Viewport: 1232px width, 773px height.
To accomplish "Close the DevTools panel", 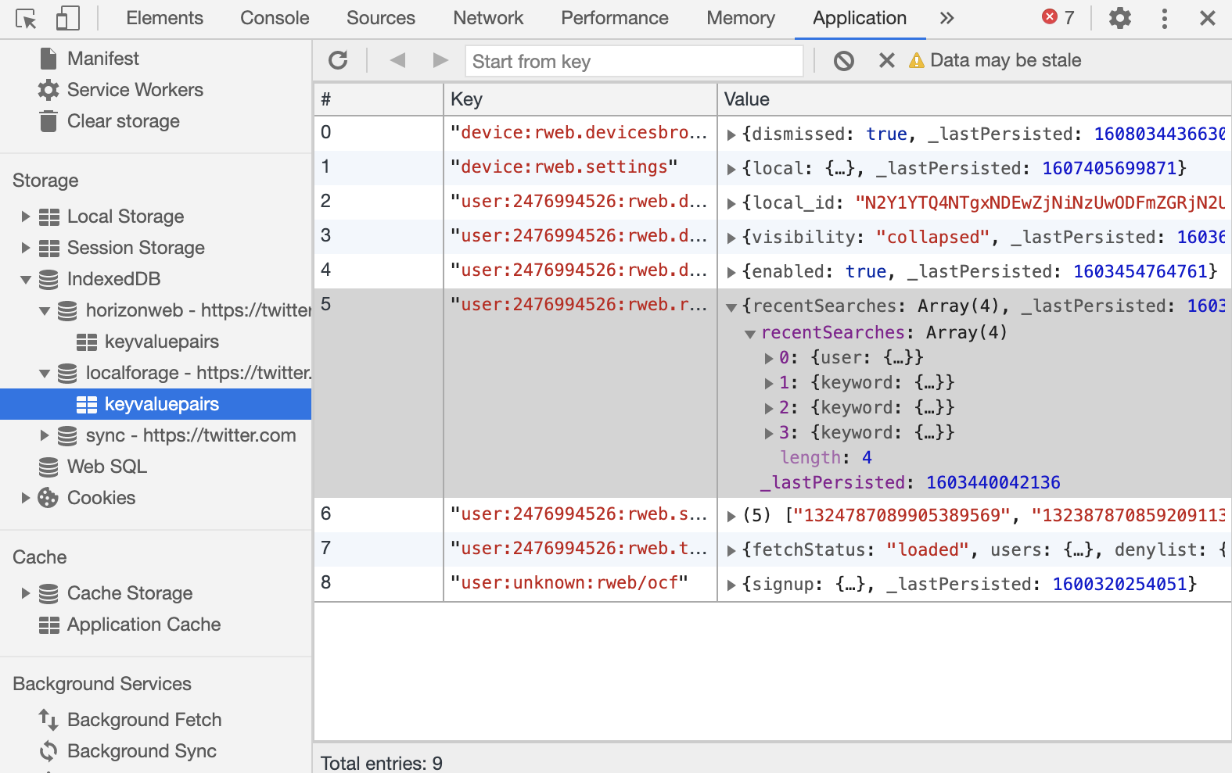I will click(1208, 18).
